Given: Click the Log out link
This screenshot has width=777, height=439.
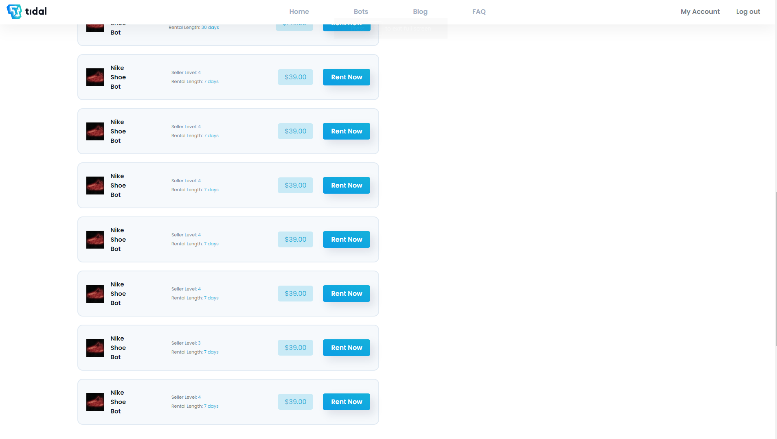Looking at the screenshot, I should pyautogui.click(x=748, y=11).
